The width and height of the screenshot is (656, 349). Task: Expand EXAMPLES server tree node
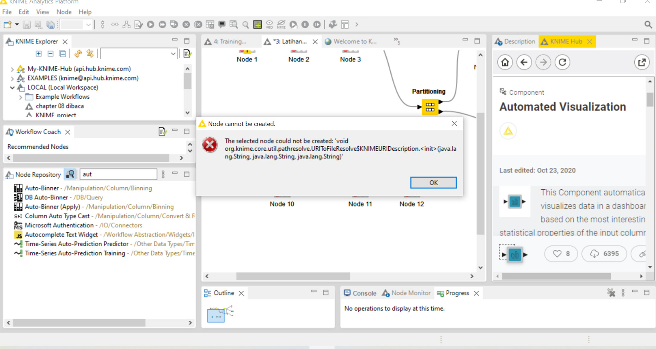coord(12,78)
